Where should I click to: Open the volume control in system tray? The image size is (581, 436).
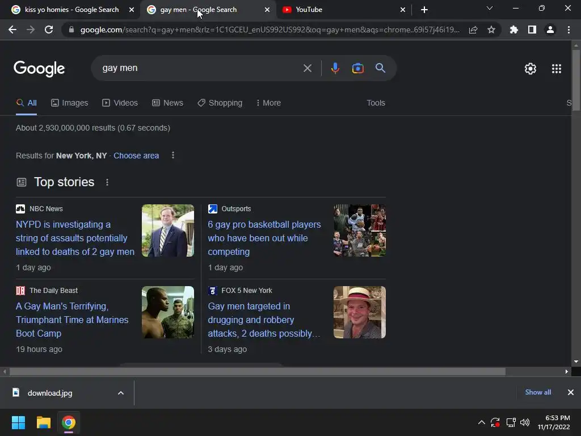tap(525, 422)
